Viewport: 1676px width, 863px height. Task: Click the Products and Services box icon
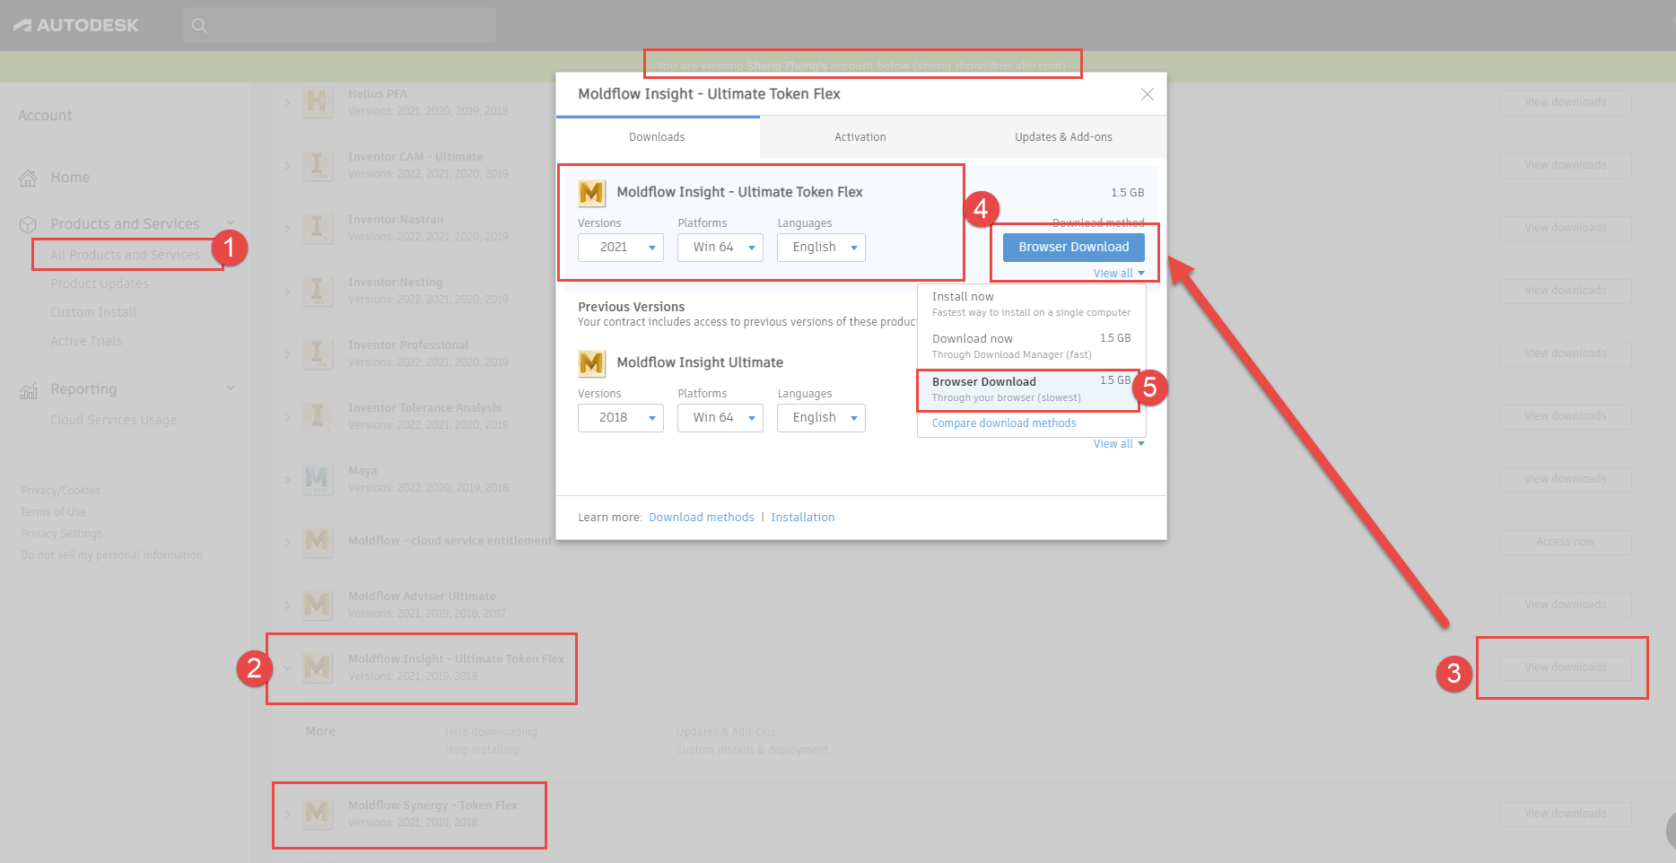click(x=28, y=223)
